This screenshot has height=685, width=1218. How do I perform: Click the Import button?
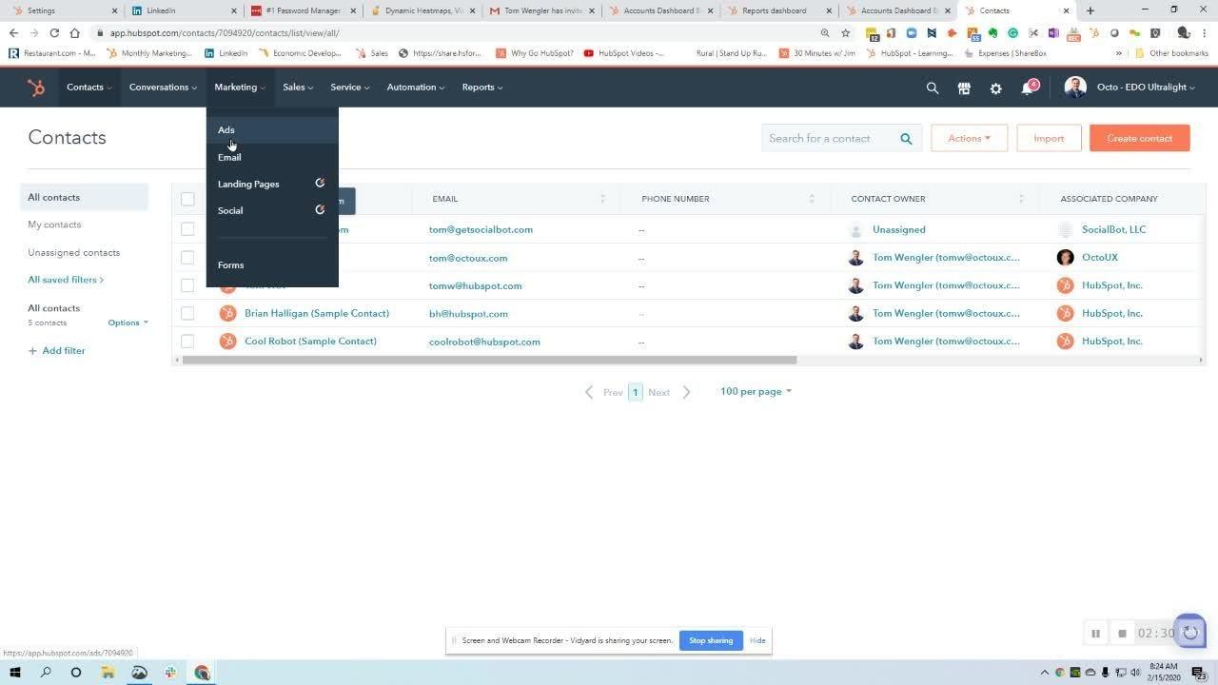pyautogui.click(x=1049, y=138)
